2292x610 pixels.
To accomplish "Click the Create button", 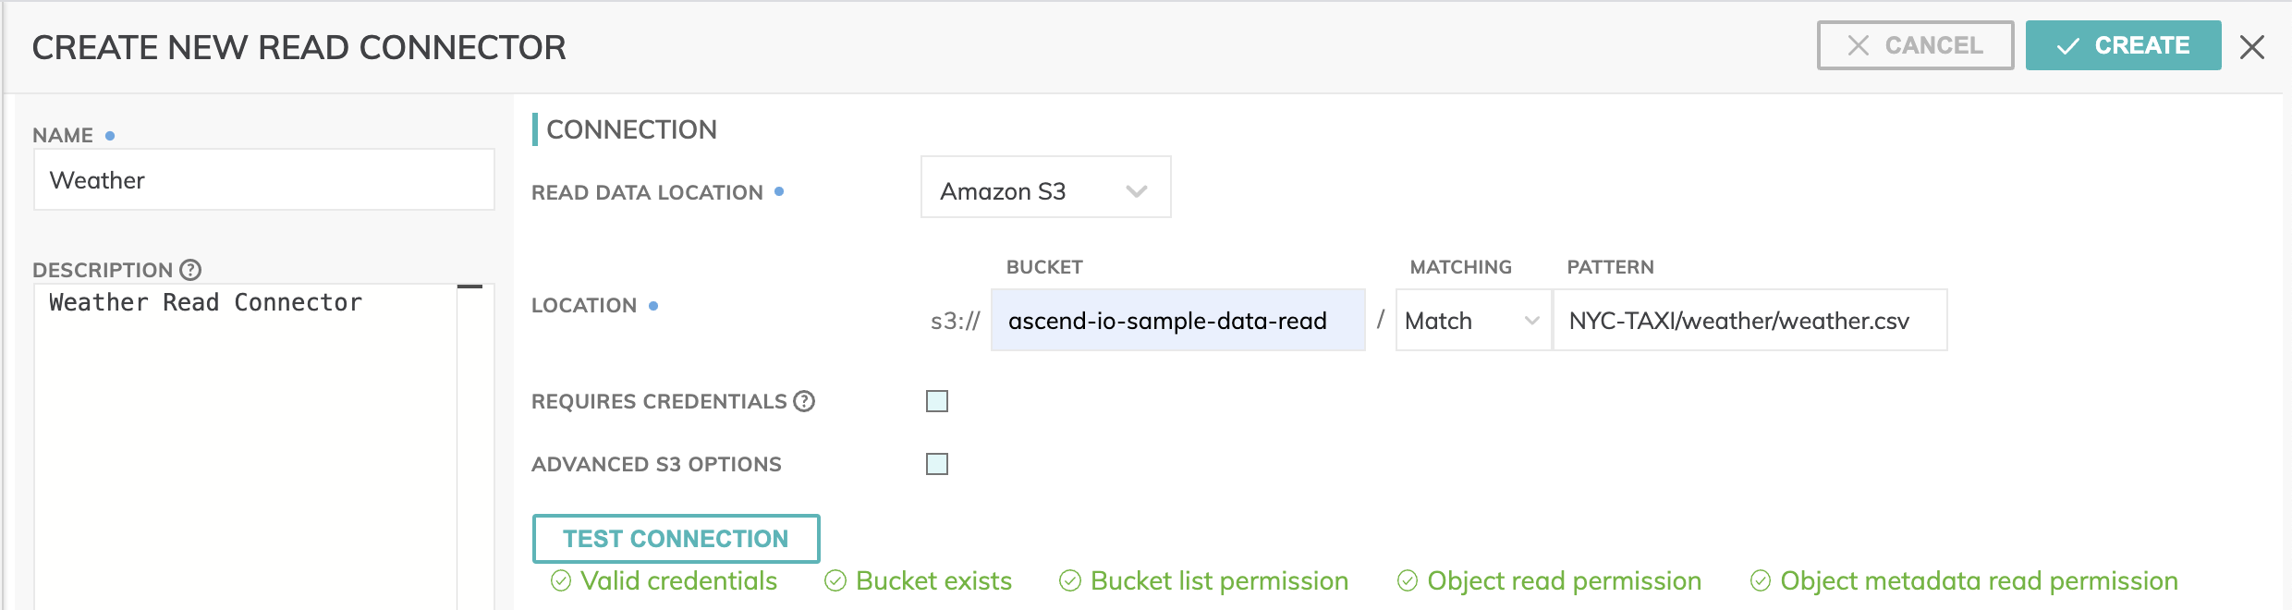I will 2124,45.
